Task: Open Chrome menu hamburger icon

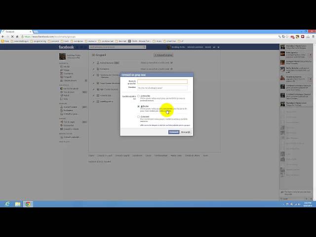Action: (314, 37)
